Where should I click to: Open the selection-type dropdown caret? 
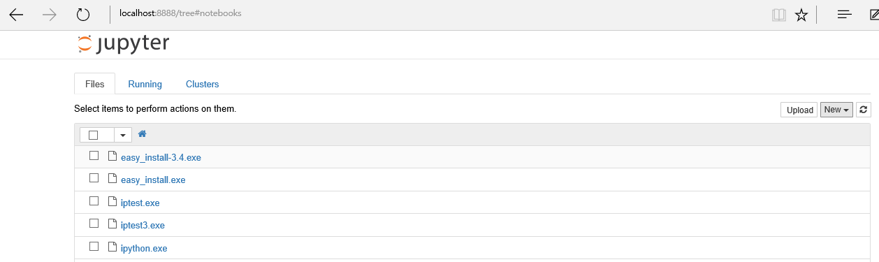(x=123, y=135)
